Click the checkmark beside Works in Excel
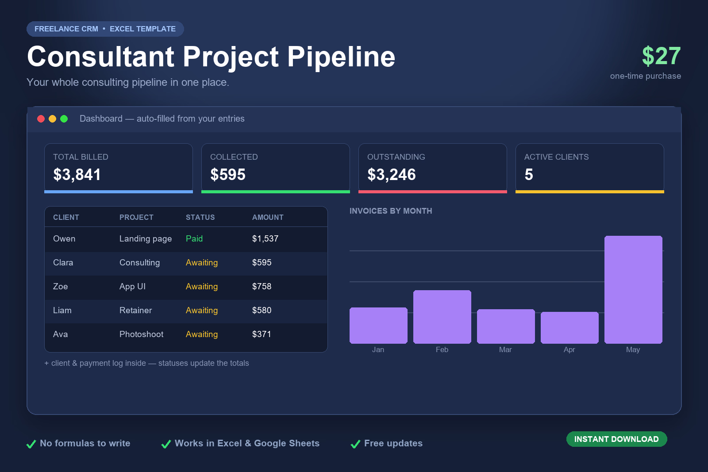Image resolution: width=708 pixels, height=472 pixels. 166,444
